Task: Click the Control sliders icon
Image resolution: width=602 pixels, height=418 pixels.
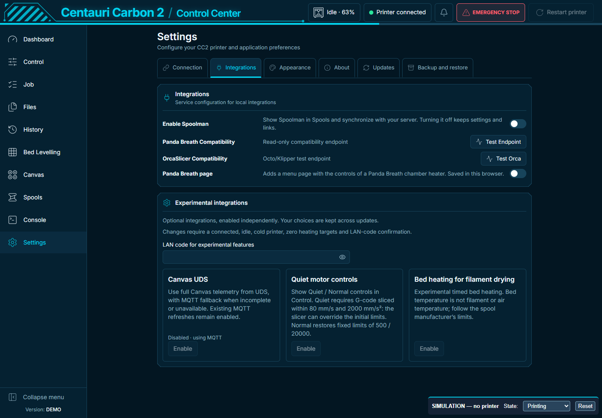Action: tap(13, 62)
